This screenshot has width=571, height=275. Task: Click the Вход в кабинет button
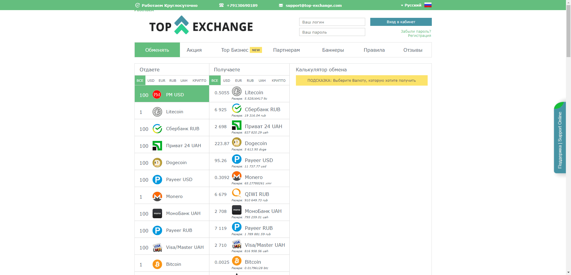pos(401,22)
